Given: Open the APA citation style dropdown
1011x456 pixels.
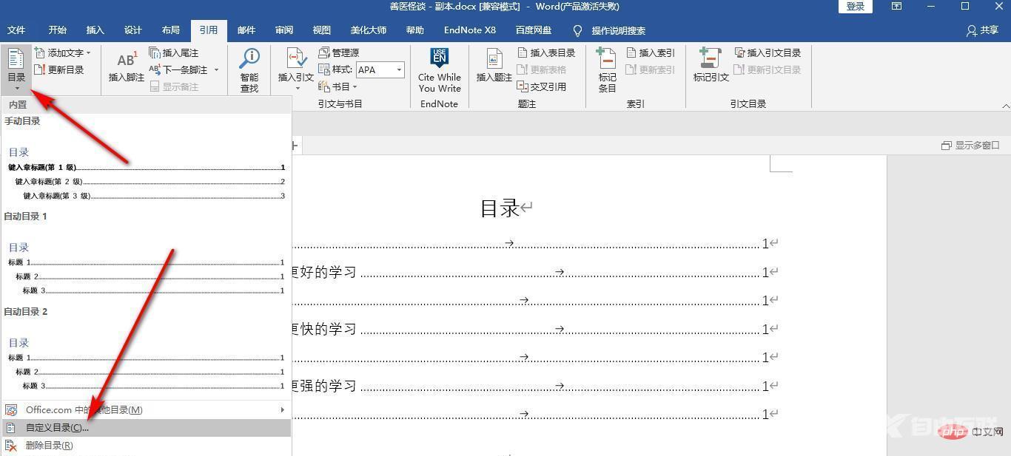Looking at the screenshot, I should click(400, 69).
